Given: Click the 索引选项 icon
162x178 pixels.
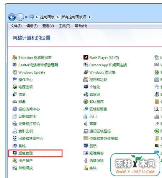Looking at the screenshot, I should point(15,131).
